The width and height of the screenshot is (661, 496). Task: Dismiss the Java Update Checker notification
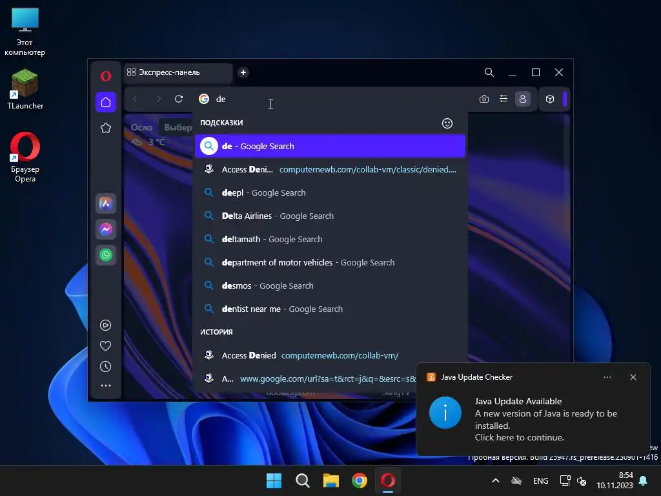coord(633,377)
